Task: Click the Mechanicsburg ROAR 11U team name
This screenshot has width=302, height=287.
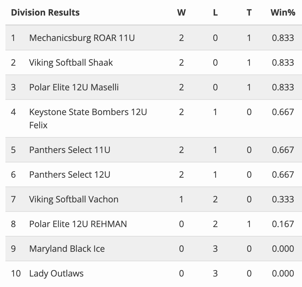Action: pos(82,38)
